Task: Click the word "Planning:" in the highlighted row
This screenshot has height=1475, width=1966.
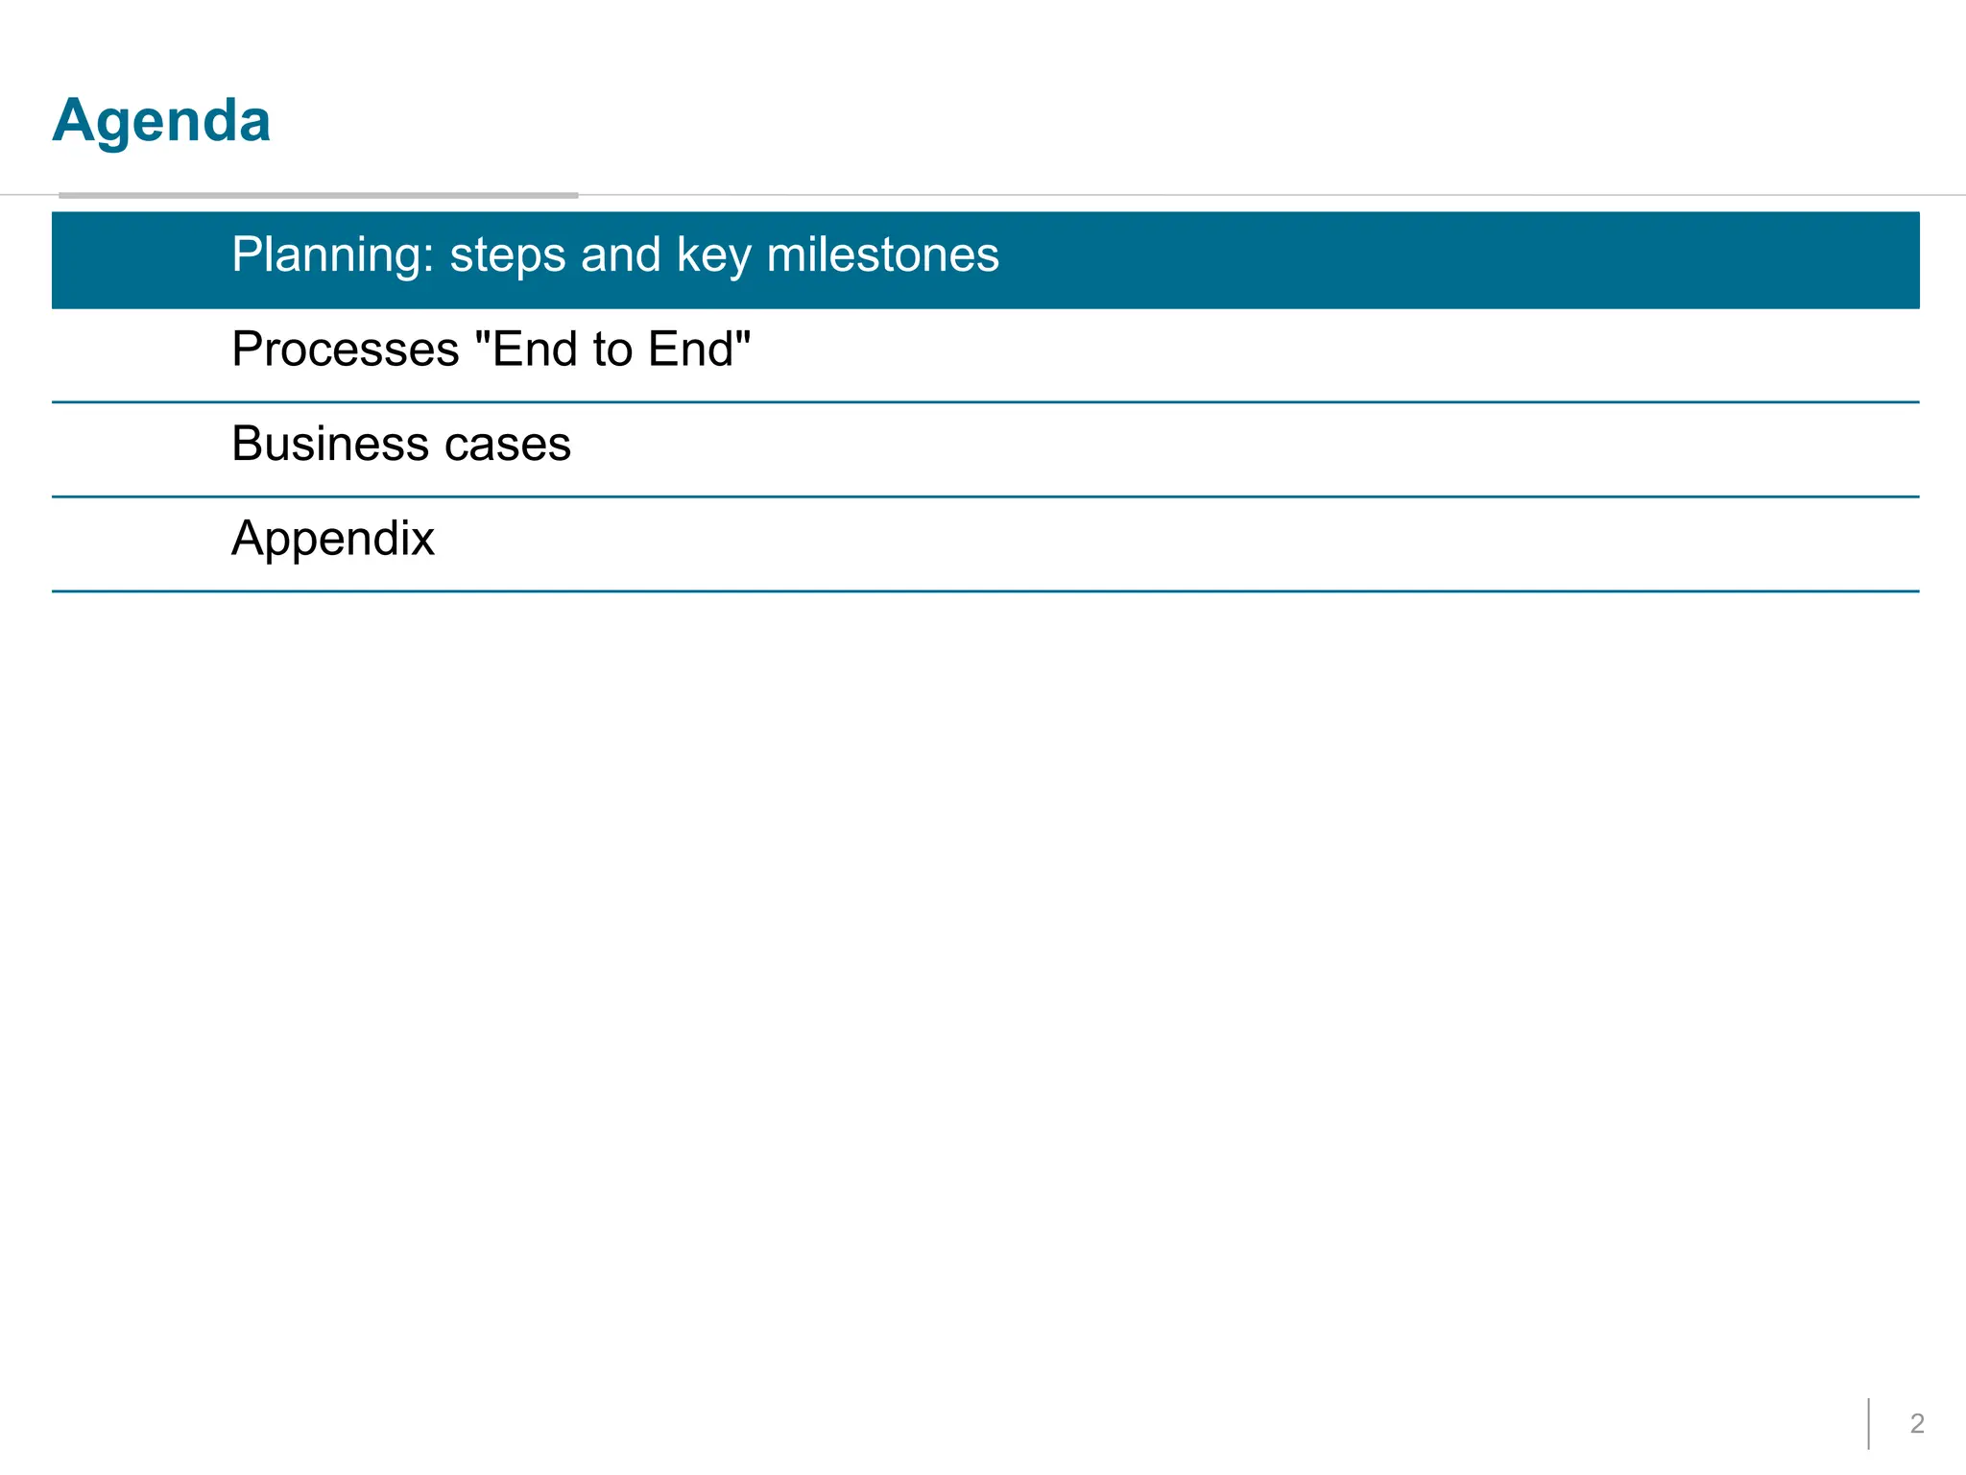Action: 333,256
